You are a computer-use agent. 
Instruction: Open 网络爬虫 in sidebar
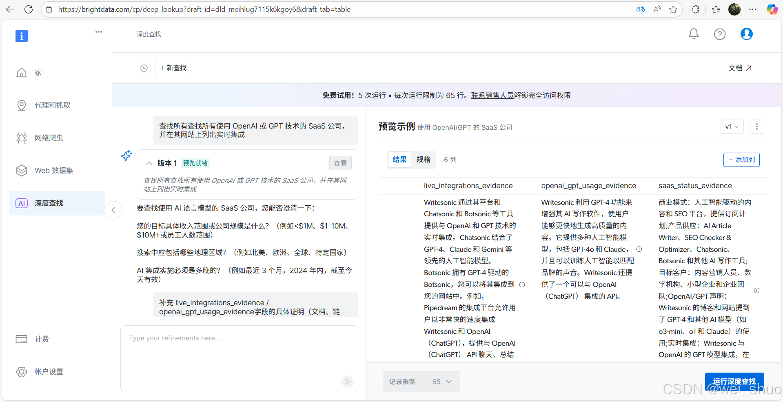coord(57,138)
